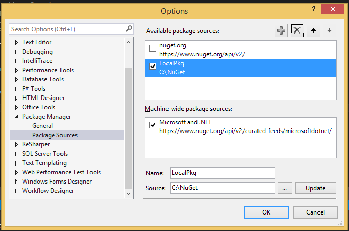Remove selected package source with X icon
Image resolution: width=349 pixels, height=231 pixels.
tap(297, 30)
